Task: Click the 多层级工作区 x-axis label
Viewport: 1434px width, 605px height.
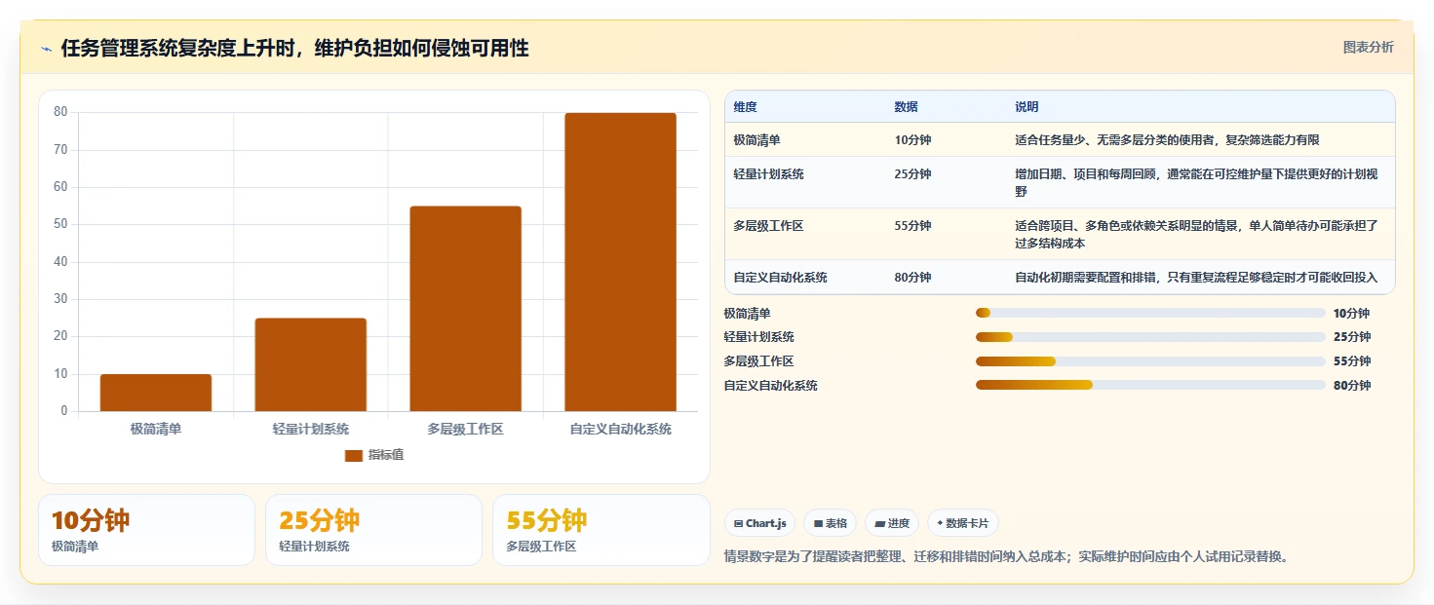Action: point(465,429)
